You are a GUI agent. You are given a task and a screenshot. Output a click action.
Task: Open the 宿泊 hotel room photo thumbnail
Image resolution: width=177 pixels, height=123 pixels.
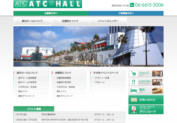coord(157,90)
